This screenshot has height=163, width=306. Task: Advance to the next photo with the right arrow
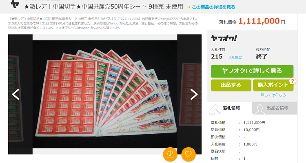194,94
